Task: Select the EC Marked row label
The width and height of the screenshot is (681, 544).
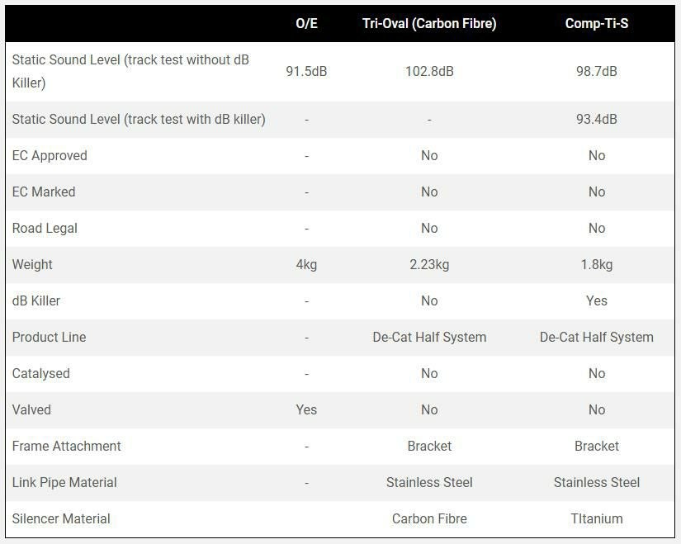Action: [44, 192]
